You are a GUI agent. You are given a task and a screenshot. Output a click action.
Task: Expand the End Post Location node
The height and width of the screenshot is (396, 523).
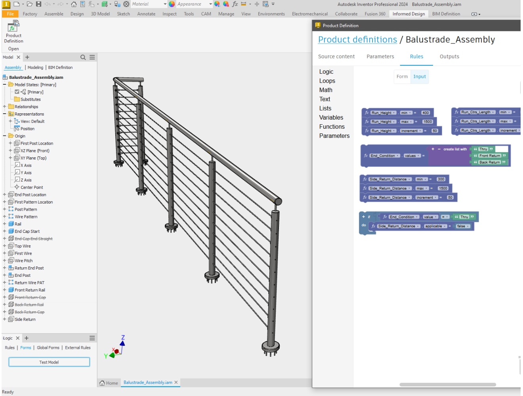click(x=4, y=194)
